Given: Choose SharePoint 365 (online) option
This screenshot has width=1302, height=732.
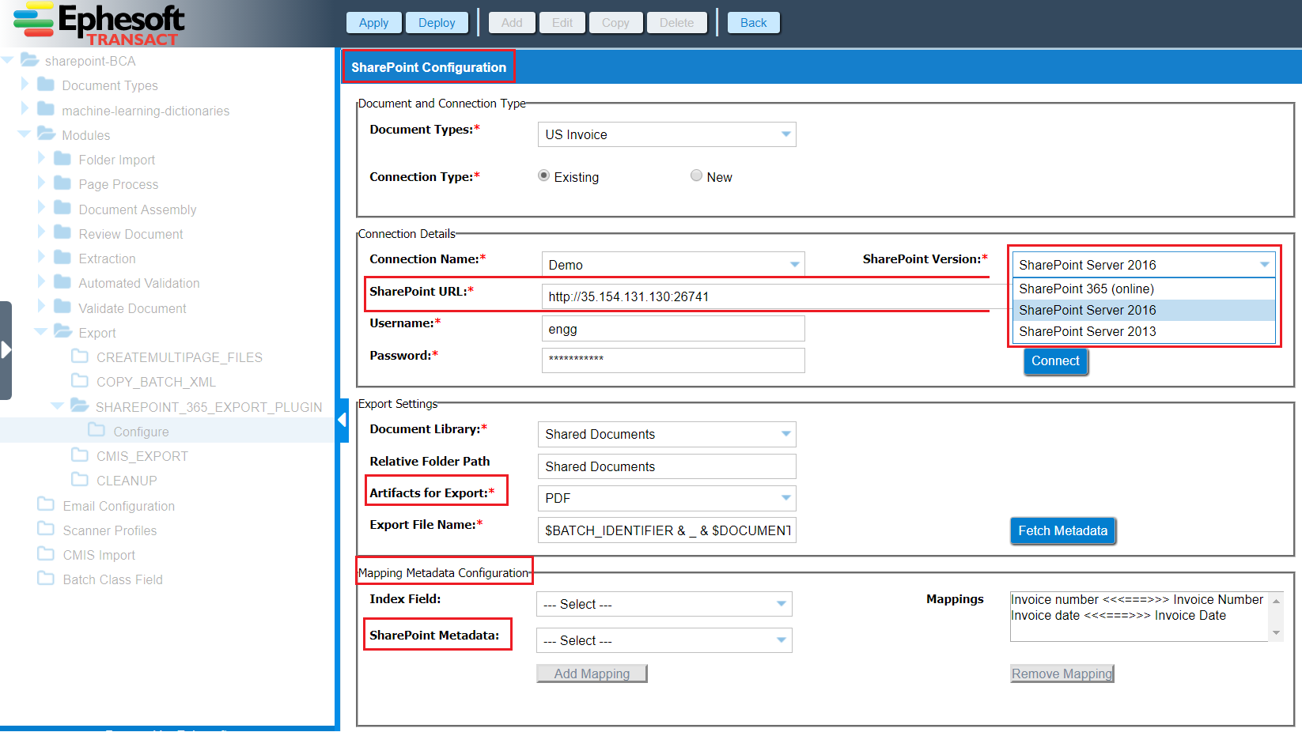Looking at the screenshot, I should tap(1144, 289).
